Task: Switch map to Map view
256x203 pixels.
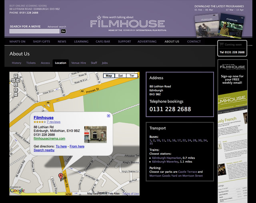Action: [109, 76]
